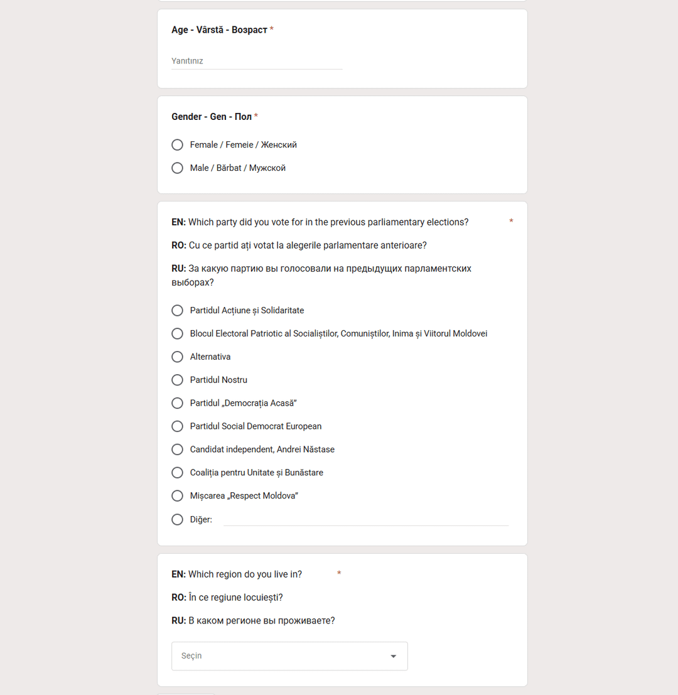Choose Partidul Social Democrat European
678x695 pixels.
pyautogui.click(x=177, y=426)
